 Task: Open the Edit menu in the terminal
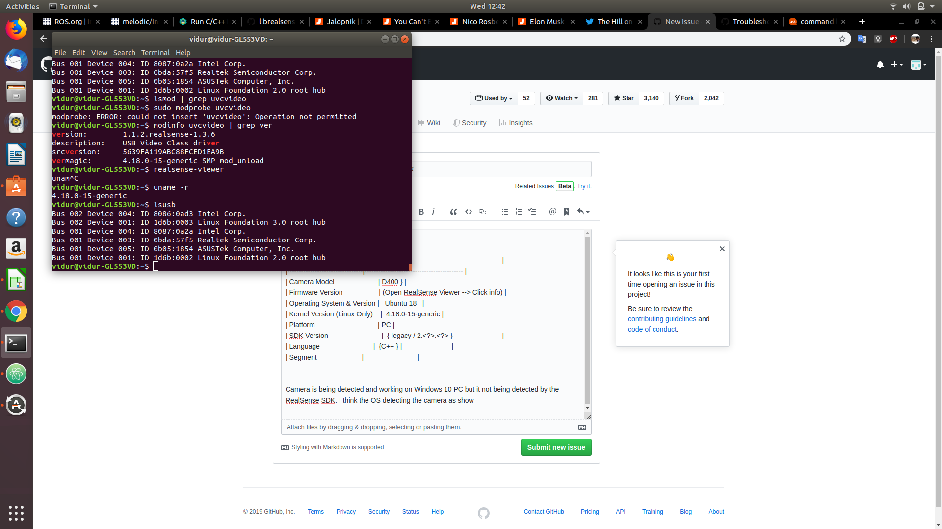[x=78, y=53]
